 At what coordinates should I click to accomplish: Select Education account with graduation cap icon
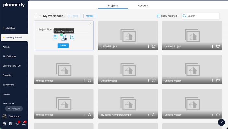tap(9, 28)
